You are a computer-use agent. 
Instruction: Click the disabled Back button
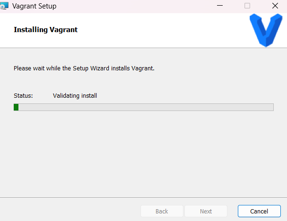(x=162, y=211)
